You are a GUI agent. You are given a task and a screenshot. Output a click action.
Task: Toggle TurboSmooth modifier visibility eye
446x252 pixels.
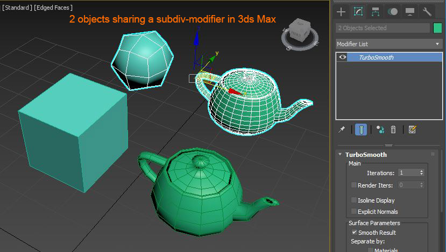coord(343,57)
